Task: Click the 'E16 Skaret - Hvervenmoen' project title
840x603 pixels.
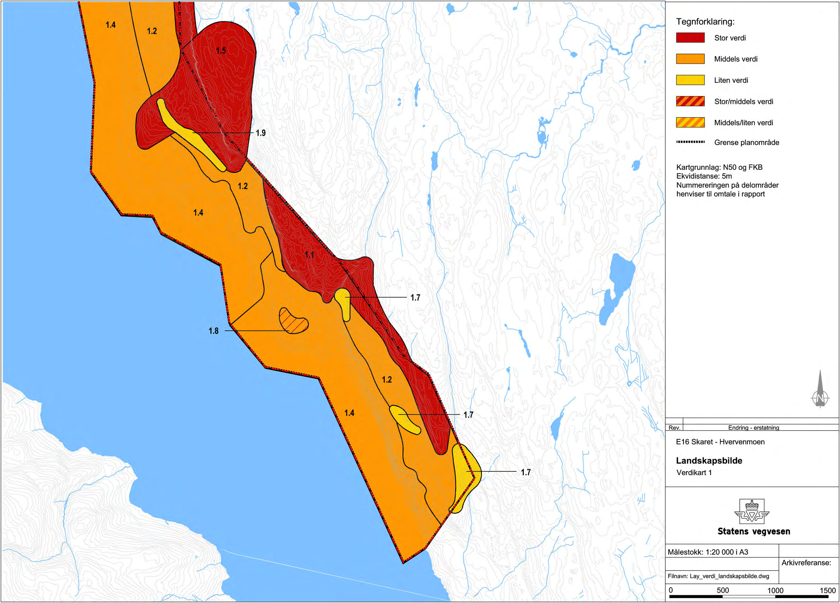Action: click(720, 441)
